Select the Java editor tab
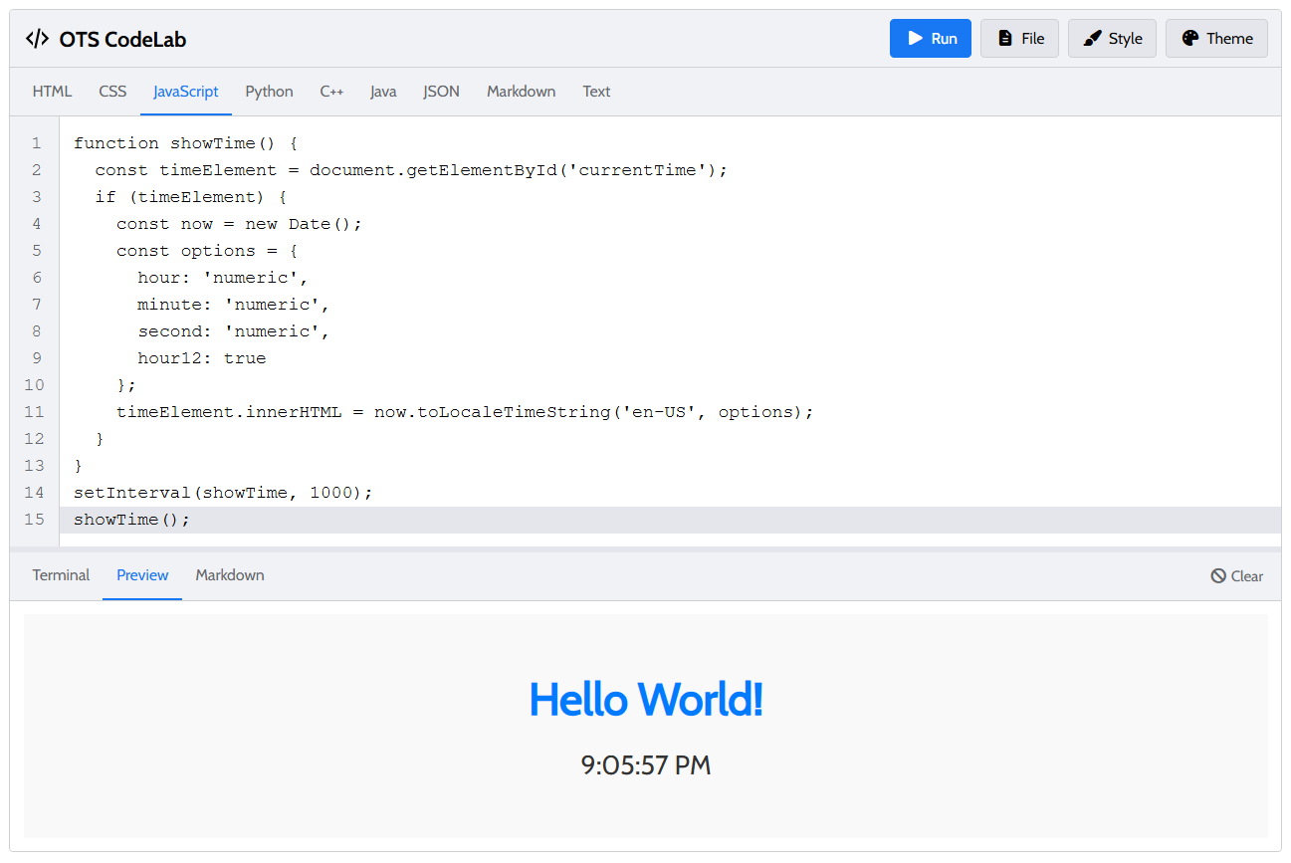 (383, 92)
